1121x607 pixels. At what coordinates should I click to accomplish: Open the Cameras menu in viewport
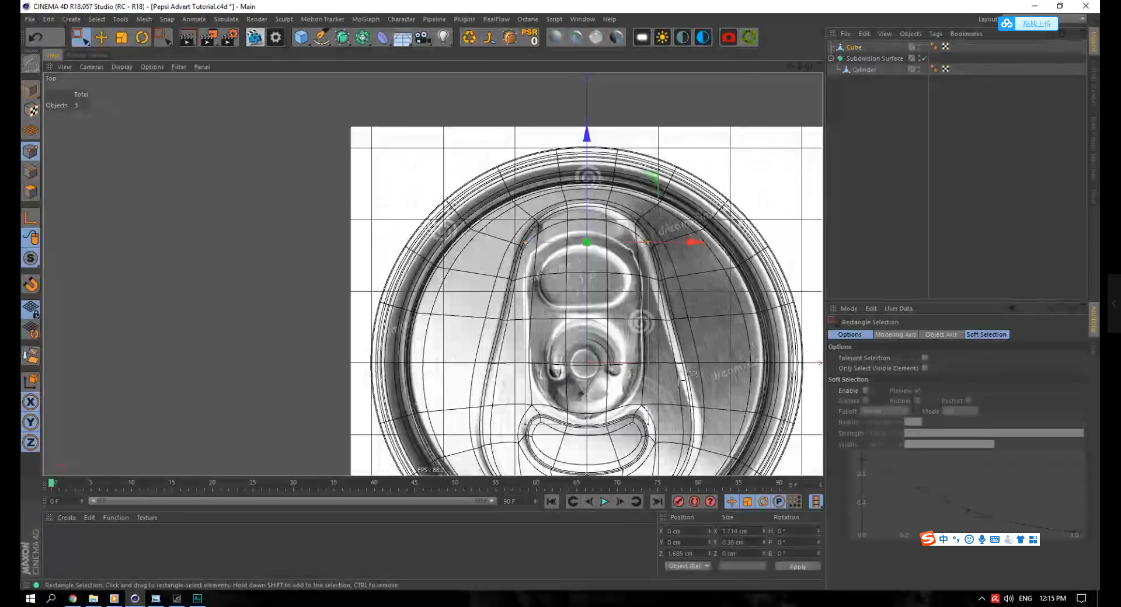pyautogui.click(x=92, y=67)
